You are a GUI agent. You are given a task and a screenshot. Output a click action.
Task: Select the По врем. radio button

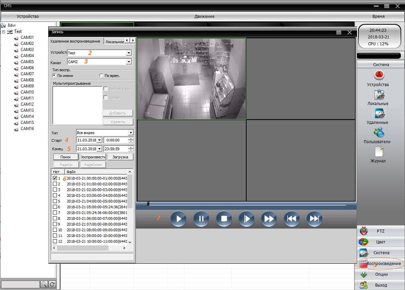pyautogui.click(x=102, y=76)
